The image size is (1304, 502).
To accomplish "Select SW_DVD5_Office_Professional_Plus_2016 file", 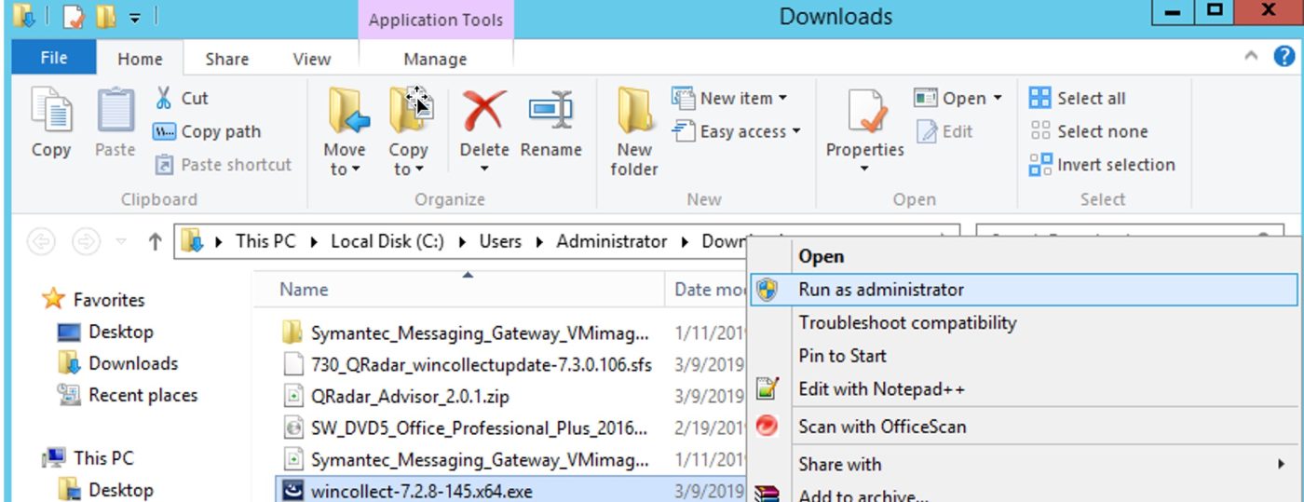I will [x=479, y=428].
